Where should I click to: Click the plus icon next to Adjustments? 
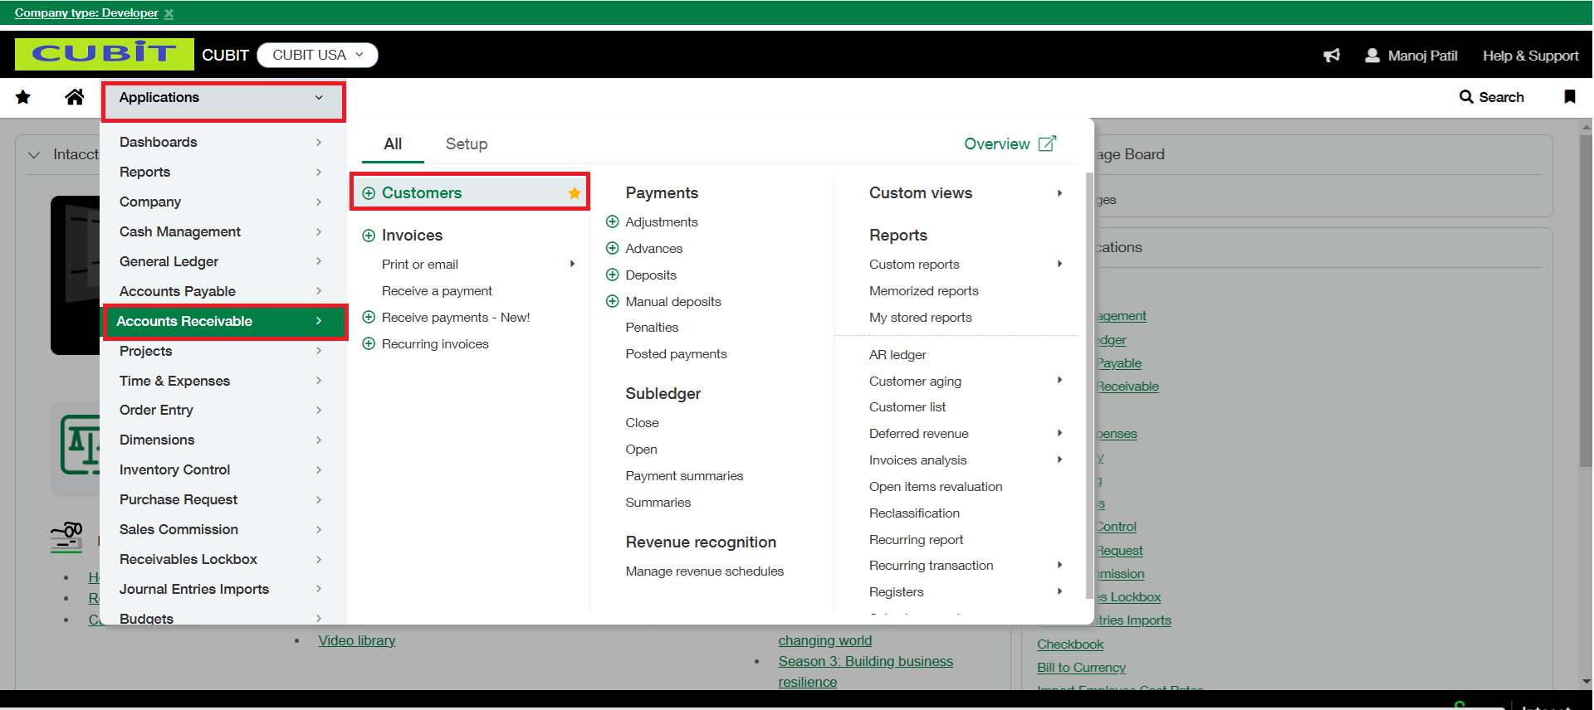pos(613,221)
